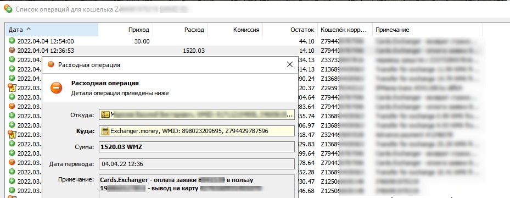Click the bold heading Расходная операция in dialog
This screenshot has height=198, width=510.
[105, 83]
